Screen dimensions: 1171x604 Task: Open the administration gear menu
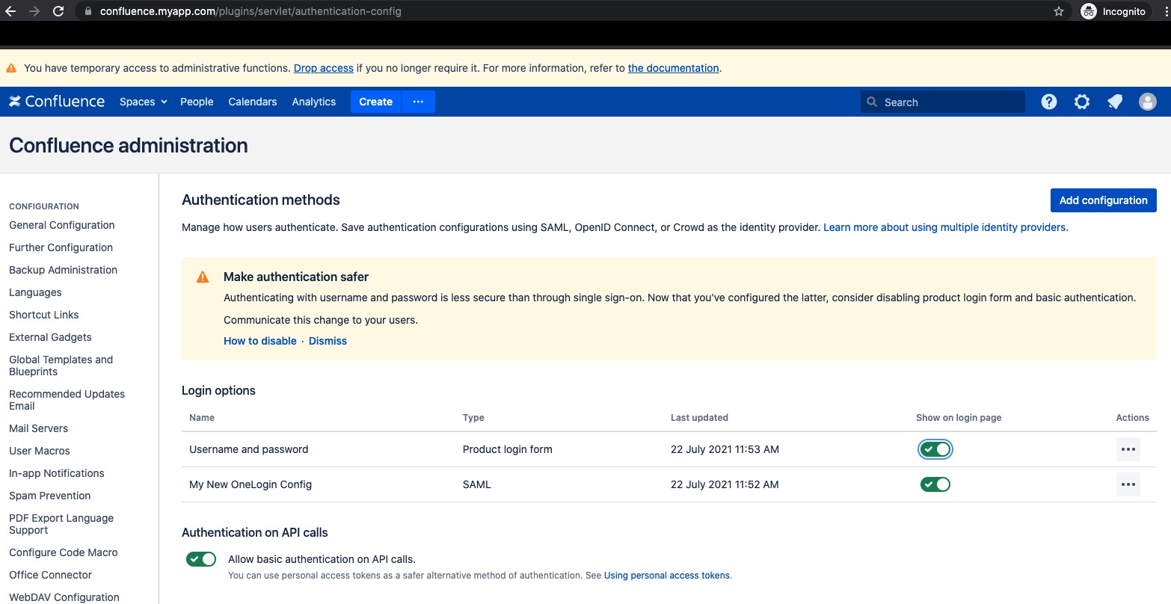point(1082,102)
